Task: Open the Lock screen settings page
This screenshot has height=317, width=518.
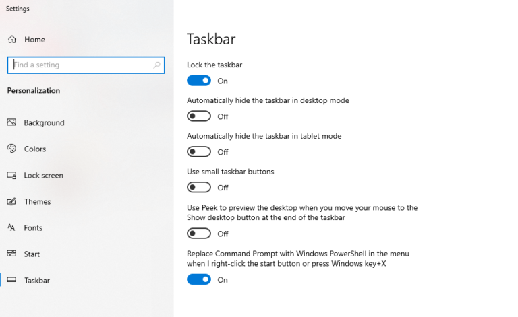Action: (44, 175)
